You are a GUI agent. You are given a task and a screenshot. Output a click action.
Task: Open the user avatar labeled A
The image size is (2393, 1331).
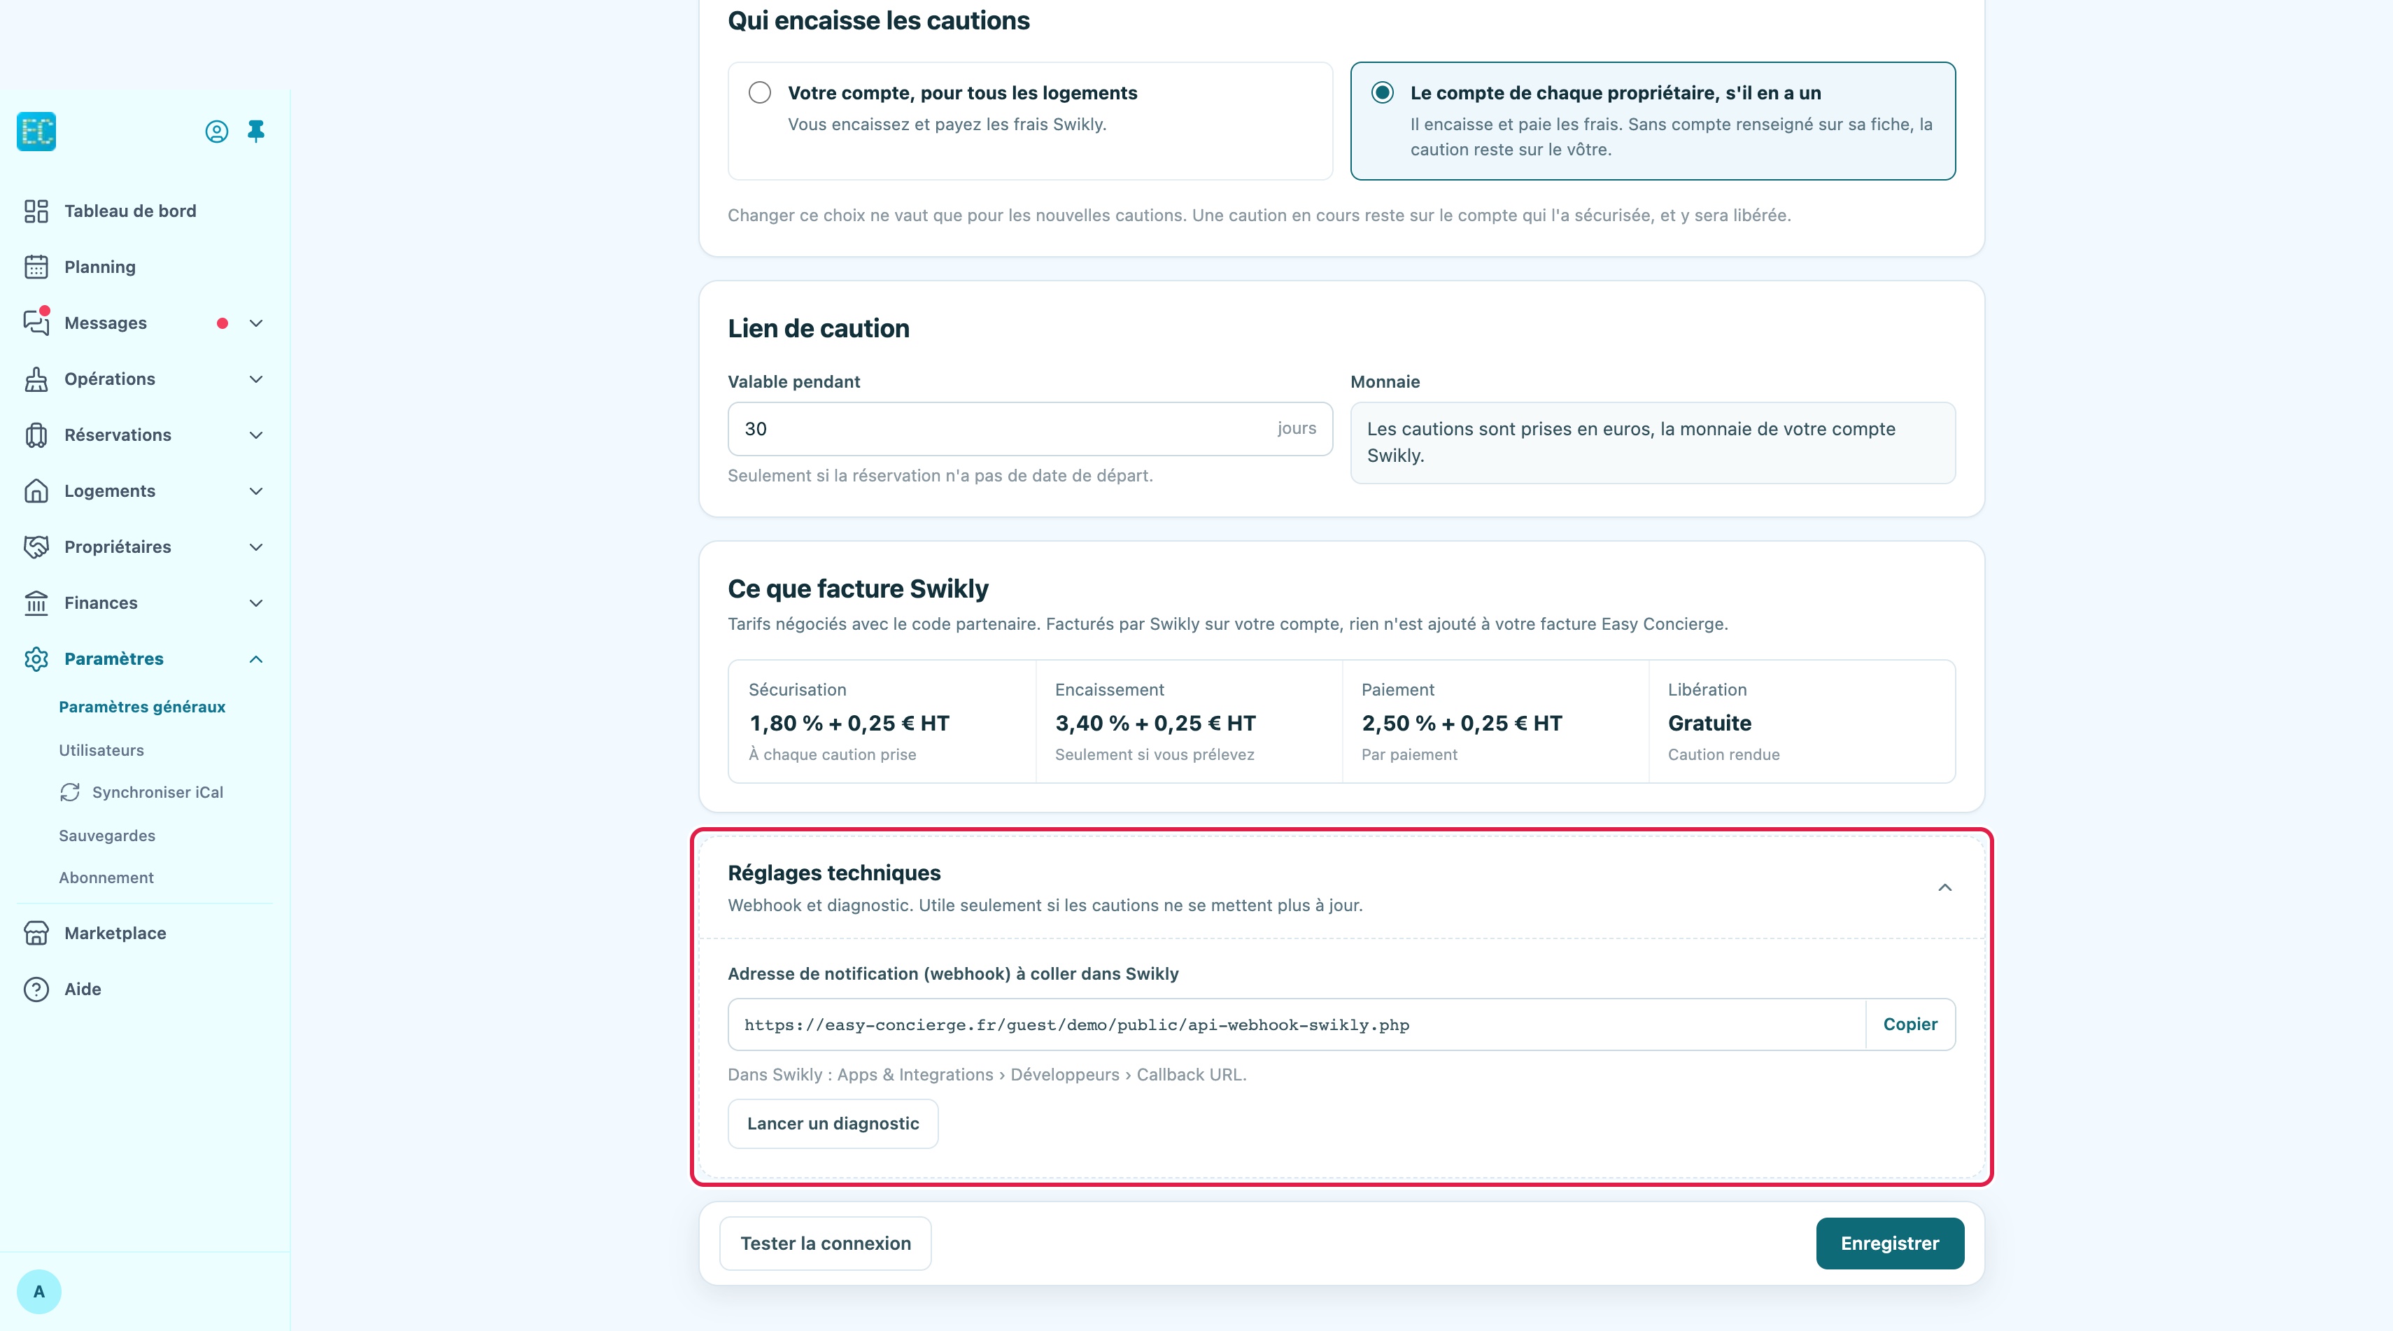click(x=39, y=1292)
